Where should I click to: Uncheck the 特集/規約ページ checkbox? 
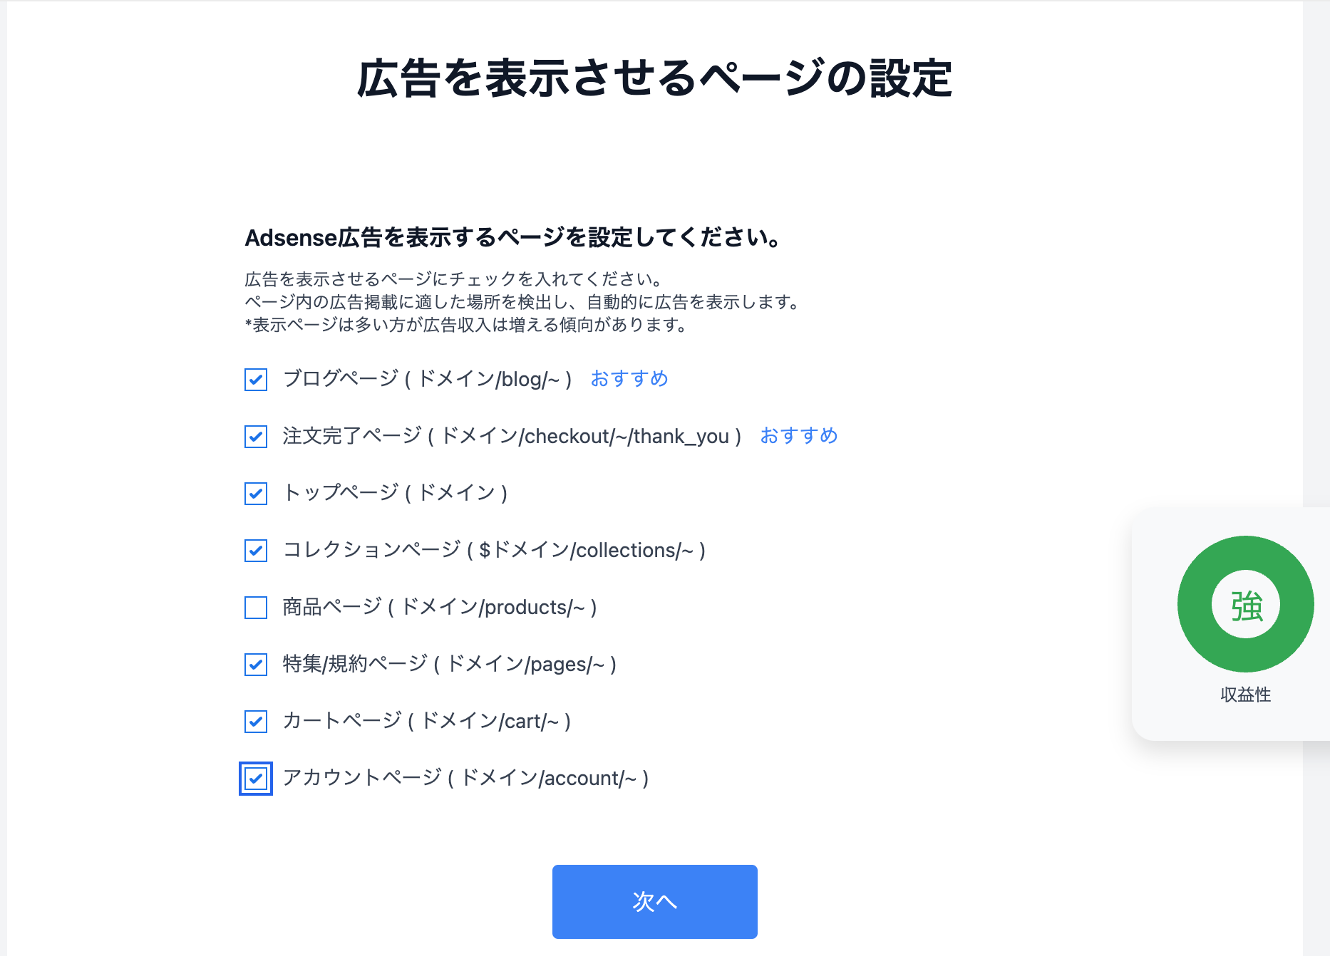[256, 665]
